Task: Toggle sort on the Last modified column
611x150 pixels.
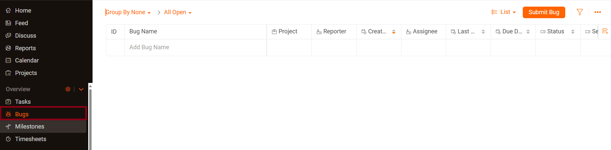Action: click(x=483, y=32)
